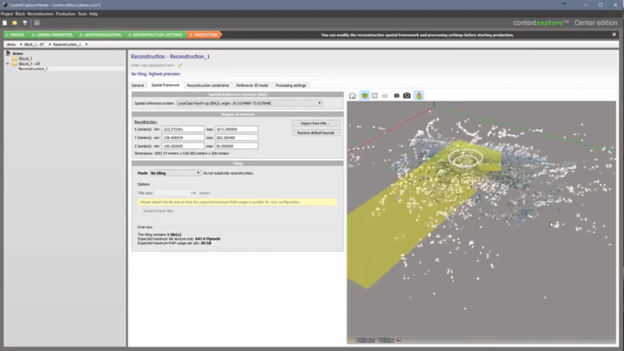Click the Tile size input field
Viewport: 624px width, 351px height.
coord(175,193)
